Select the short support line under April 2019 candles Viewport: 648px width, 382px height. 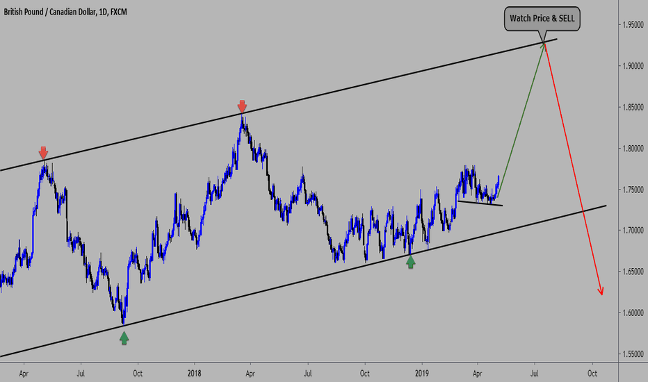[480, 204]
